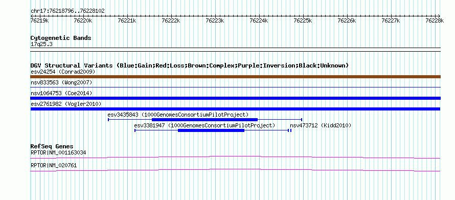Screen dimensions: 455x200
Task: Click the blue nsv1064753 gain bar
Action: tap(235, 98)
